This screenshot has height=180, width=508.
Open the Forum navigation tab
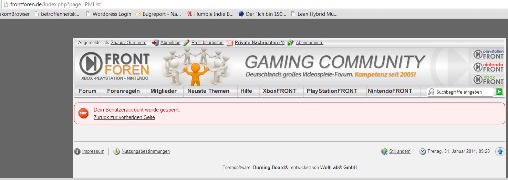pyautogui.click(x=87, y=91)
